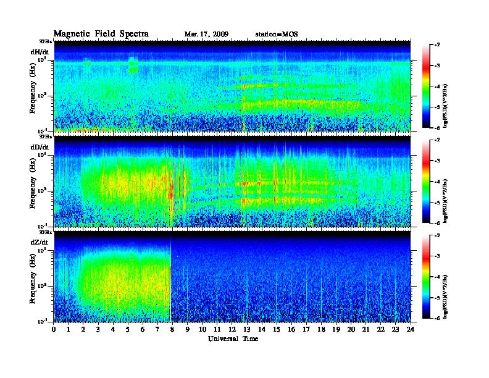
Task: Click hour 17 on the time axis
Action: [x=307, y=330]
